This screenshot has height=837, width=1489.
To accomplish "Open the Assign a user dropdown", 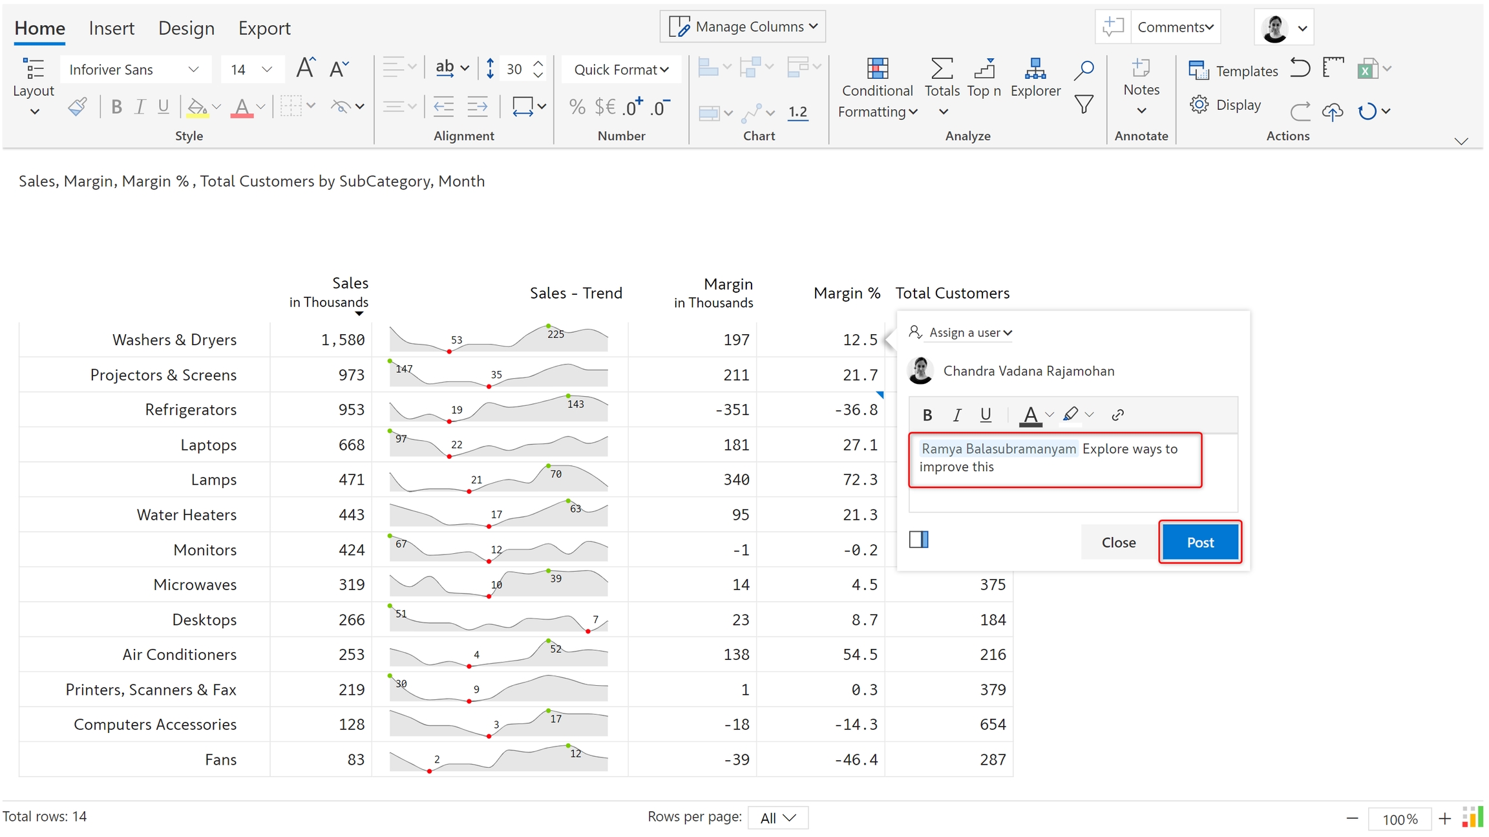I will tap(969, 332).
